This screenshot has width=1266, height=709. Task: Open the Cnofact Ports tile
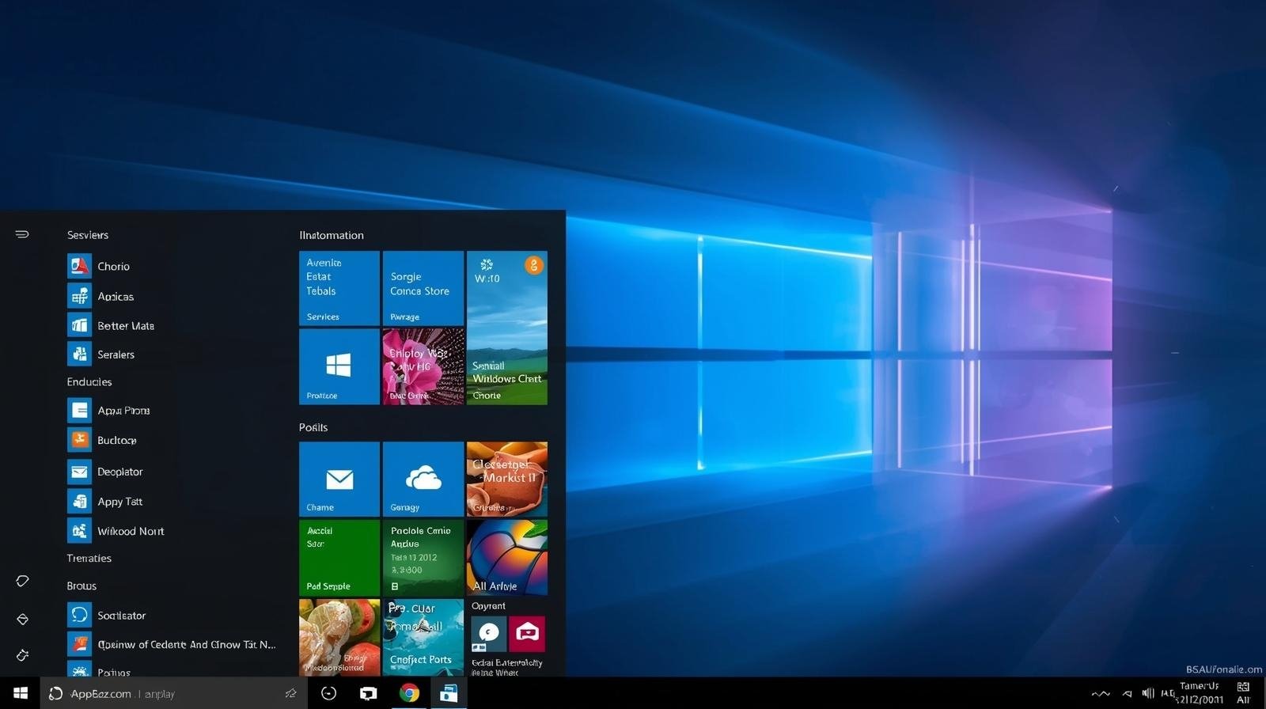[x=423, y=637]
